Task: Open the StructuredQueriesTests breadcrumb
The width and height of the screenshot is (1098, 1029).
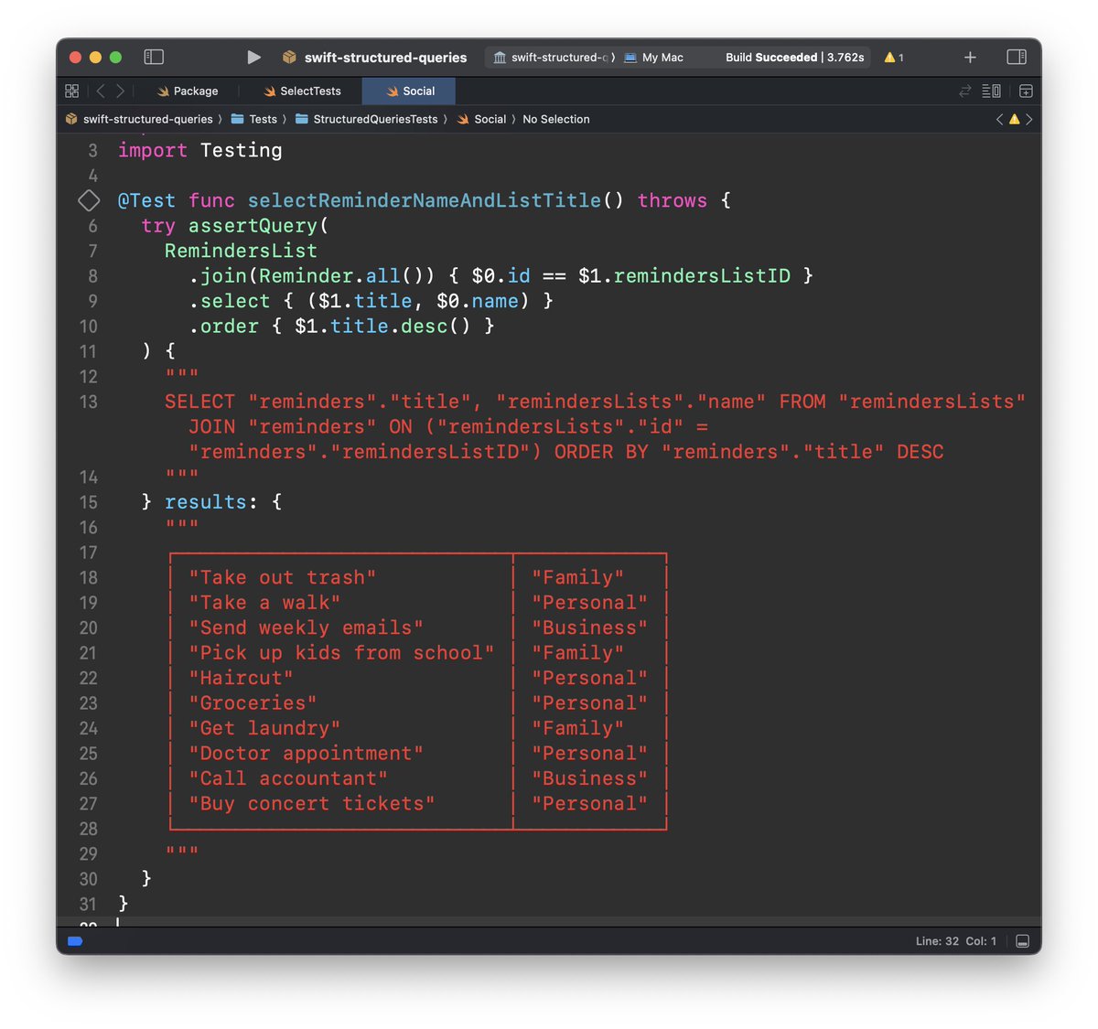Action: pos(366,119)
